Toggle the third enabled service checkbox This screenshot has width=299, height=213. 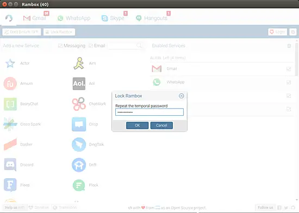(x=289, y=96)
